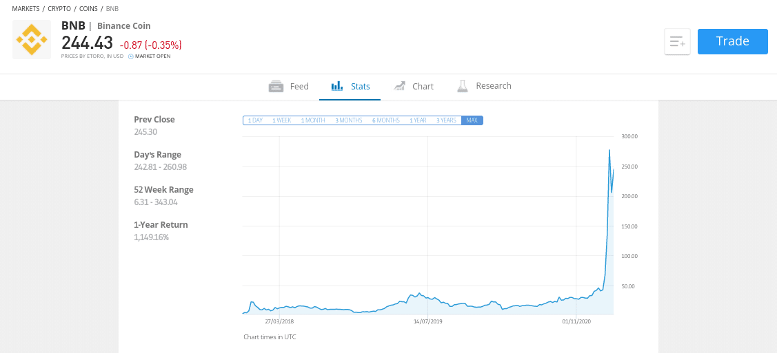The height and width of the screenshot is (353, 777).
Task: Click the blue Trade button
Action: [x=732, y=41]
